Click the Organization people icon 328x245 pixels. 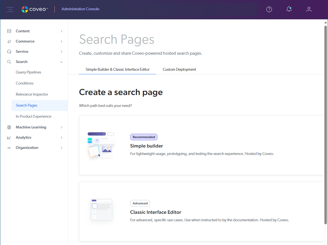9,148
